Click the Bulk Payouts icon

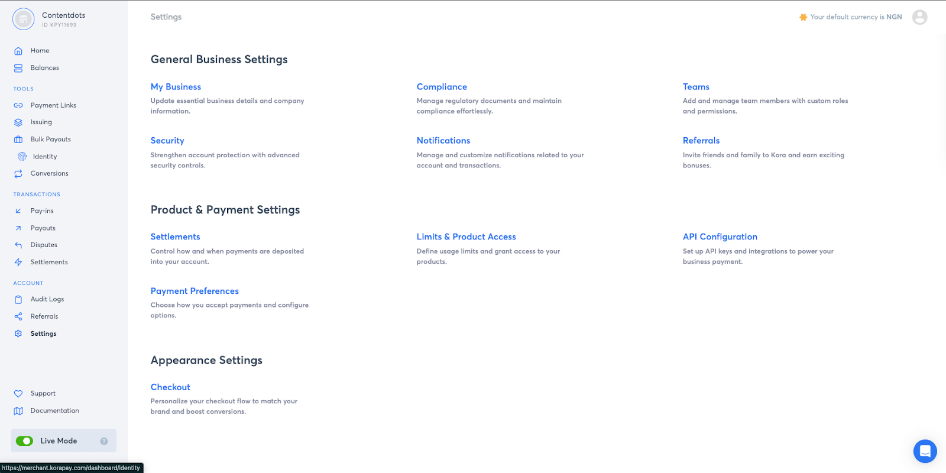18,140
